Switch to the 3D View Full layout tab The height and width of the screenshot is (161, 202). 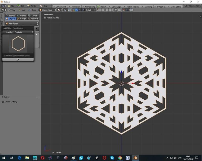(60, 7)
